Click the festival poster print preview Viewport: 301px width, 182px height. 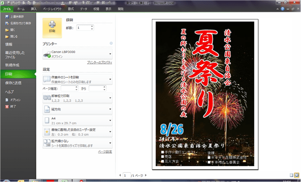[205, 94]
